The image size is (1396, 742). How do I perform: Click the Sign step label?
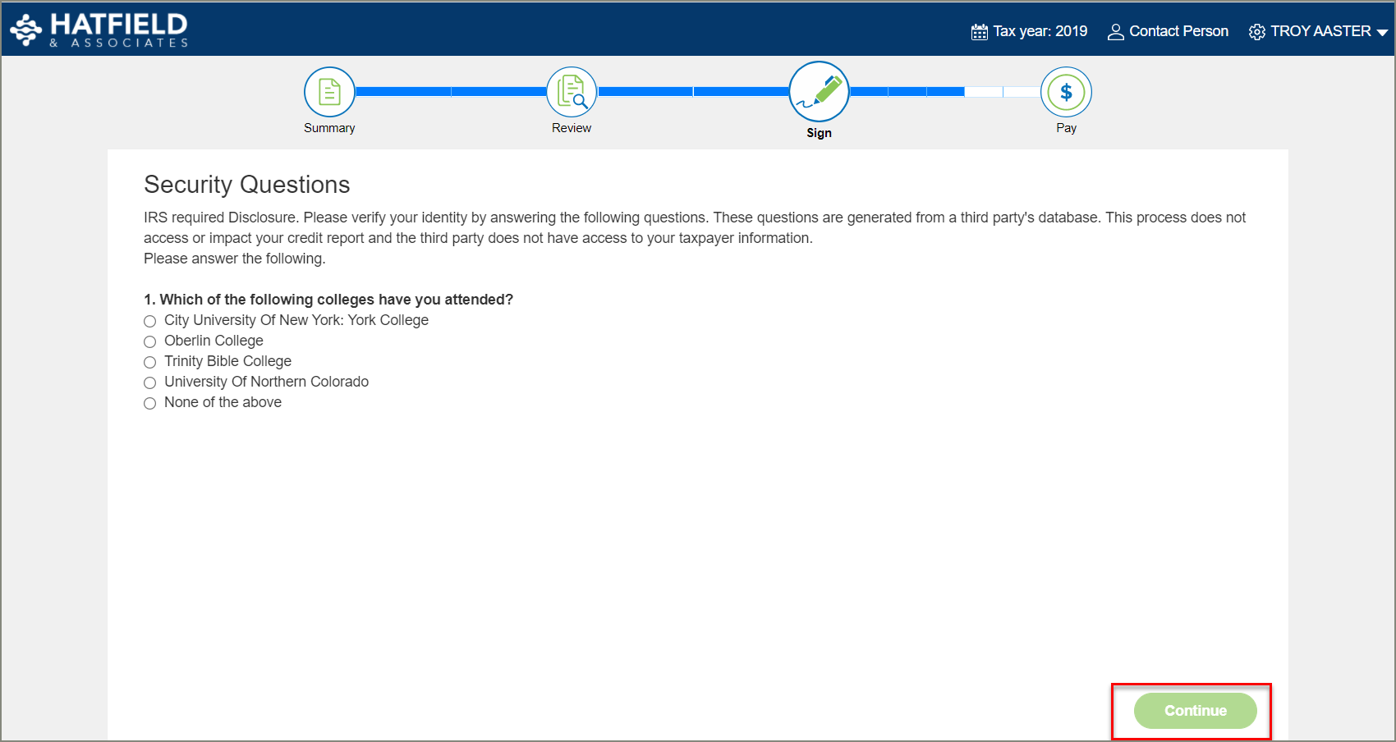819,133
